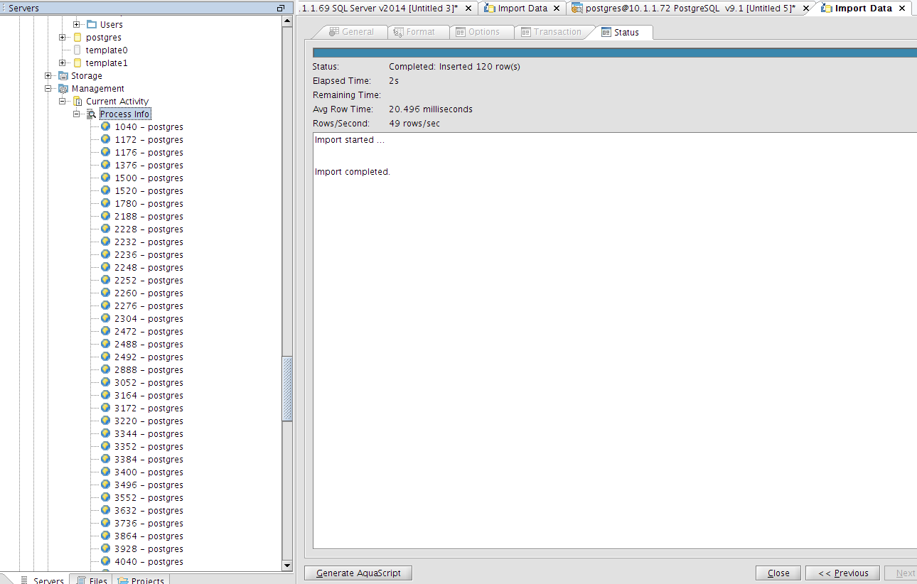
Task: Select the Storage node icon
Action: point(63,75)
